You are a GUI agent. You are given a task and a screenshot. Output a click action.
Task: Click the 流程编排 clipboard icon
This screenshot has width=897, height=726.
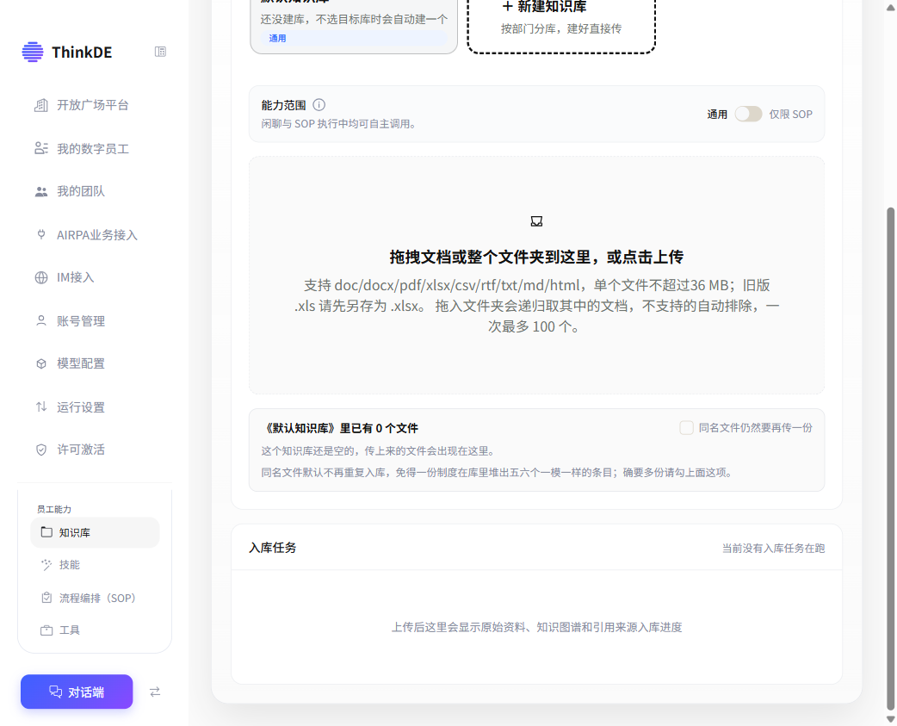click(x=46, y=598)
